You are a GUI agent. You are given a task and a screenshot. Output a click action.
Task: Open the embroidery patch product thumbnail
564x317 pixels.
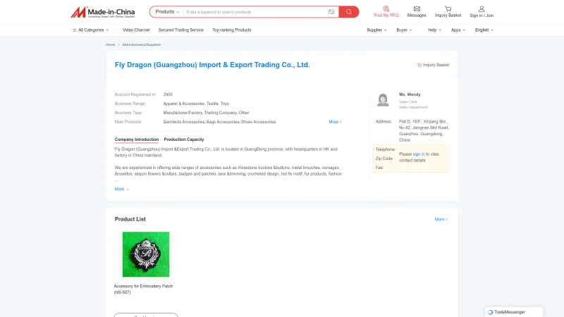tap(146, 254)
